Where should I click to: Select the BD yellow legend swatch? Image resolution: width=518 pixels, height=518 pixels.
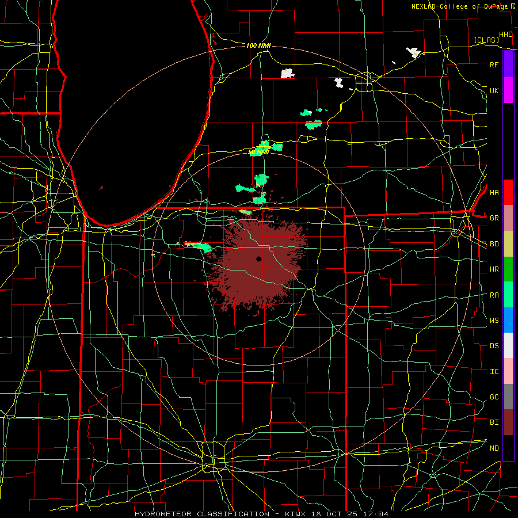click(508, 244)
